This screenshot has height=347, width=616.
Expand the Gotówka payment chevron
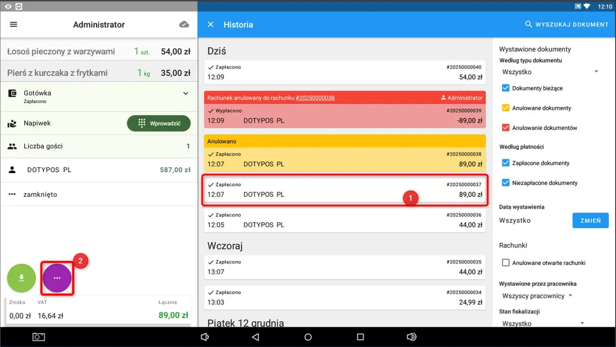(186, 93)
